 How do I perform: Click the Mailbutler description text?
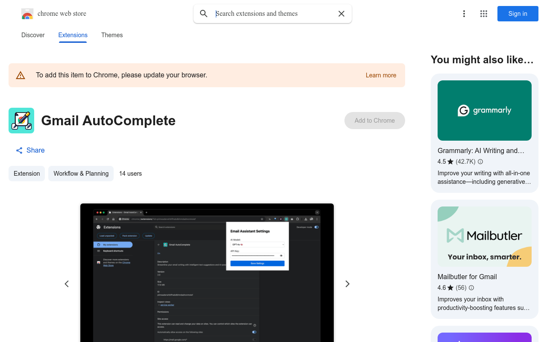[483, 304]
